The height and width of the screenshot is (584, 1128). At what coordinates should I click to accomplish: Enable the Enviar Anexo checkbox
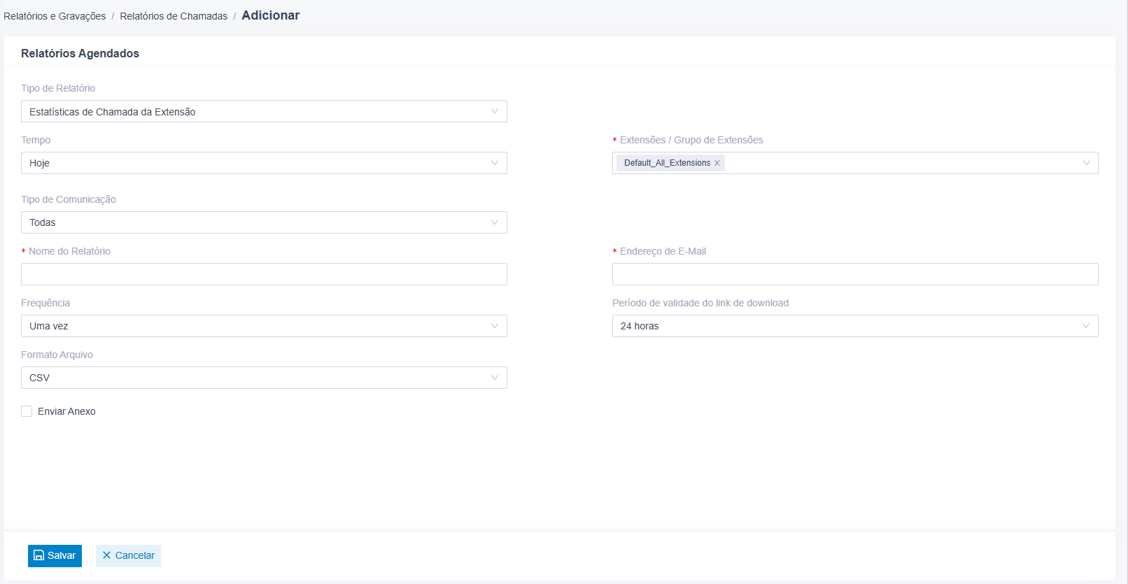point(27,411)
